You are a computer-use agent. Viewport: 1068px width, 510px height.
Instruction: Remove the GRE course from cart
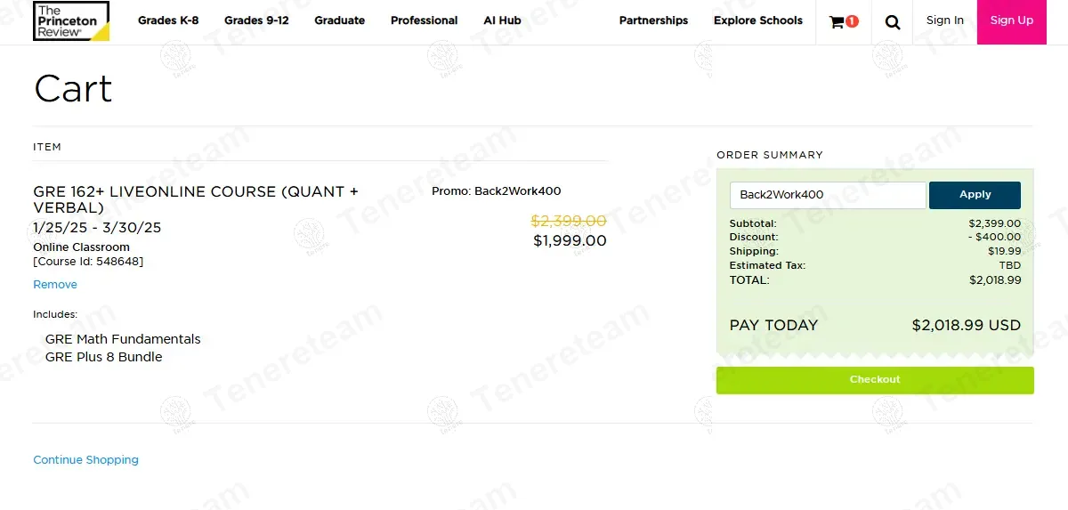click(x=55, y=285)
